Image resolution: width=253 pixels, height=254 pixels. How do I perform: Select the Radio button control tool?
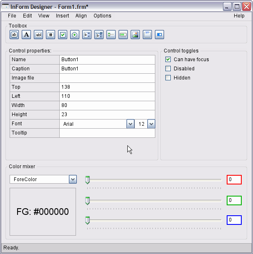pos(75,35)
